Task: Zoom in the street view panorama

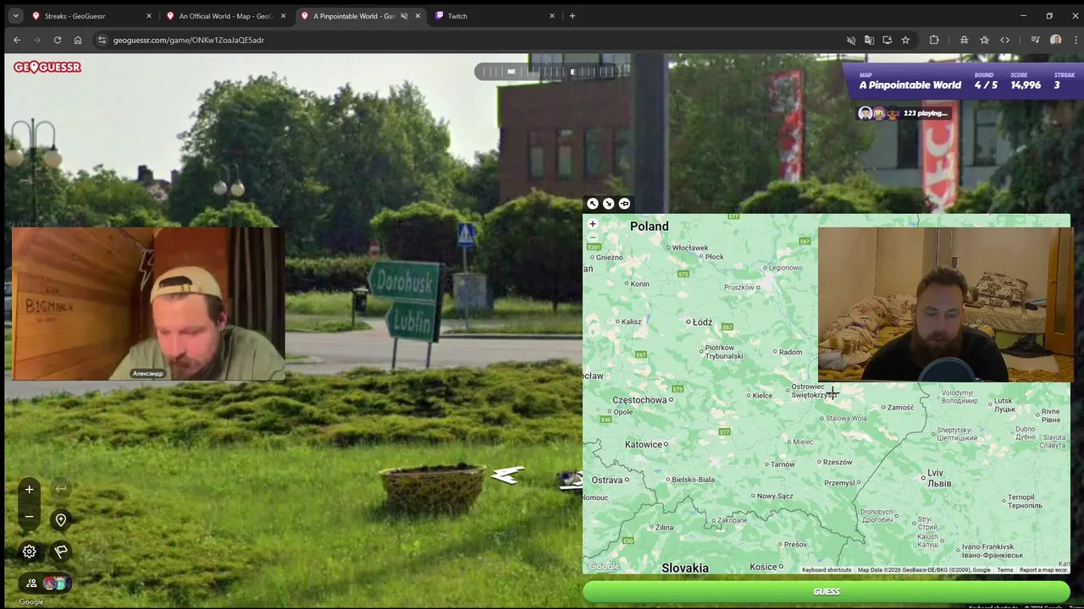Action: click(29, 489)
